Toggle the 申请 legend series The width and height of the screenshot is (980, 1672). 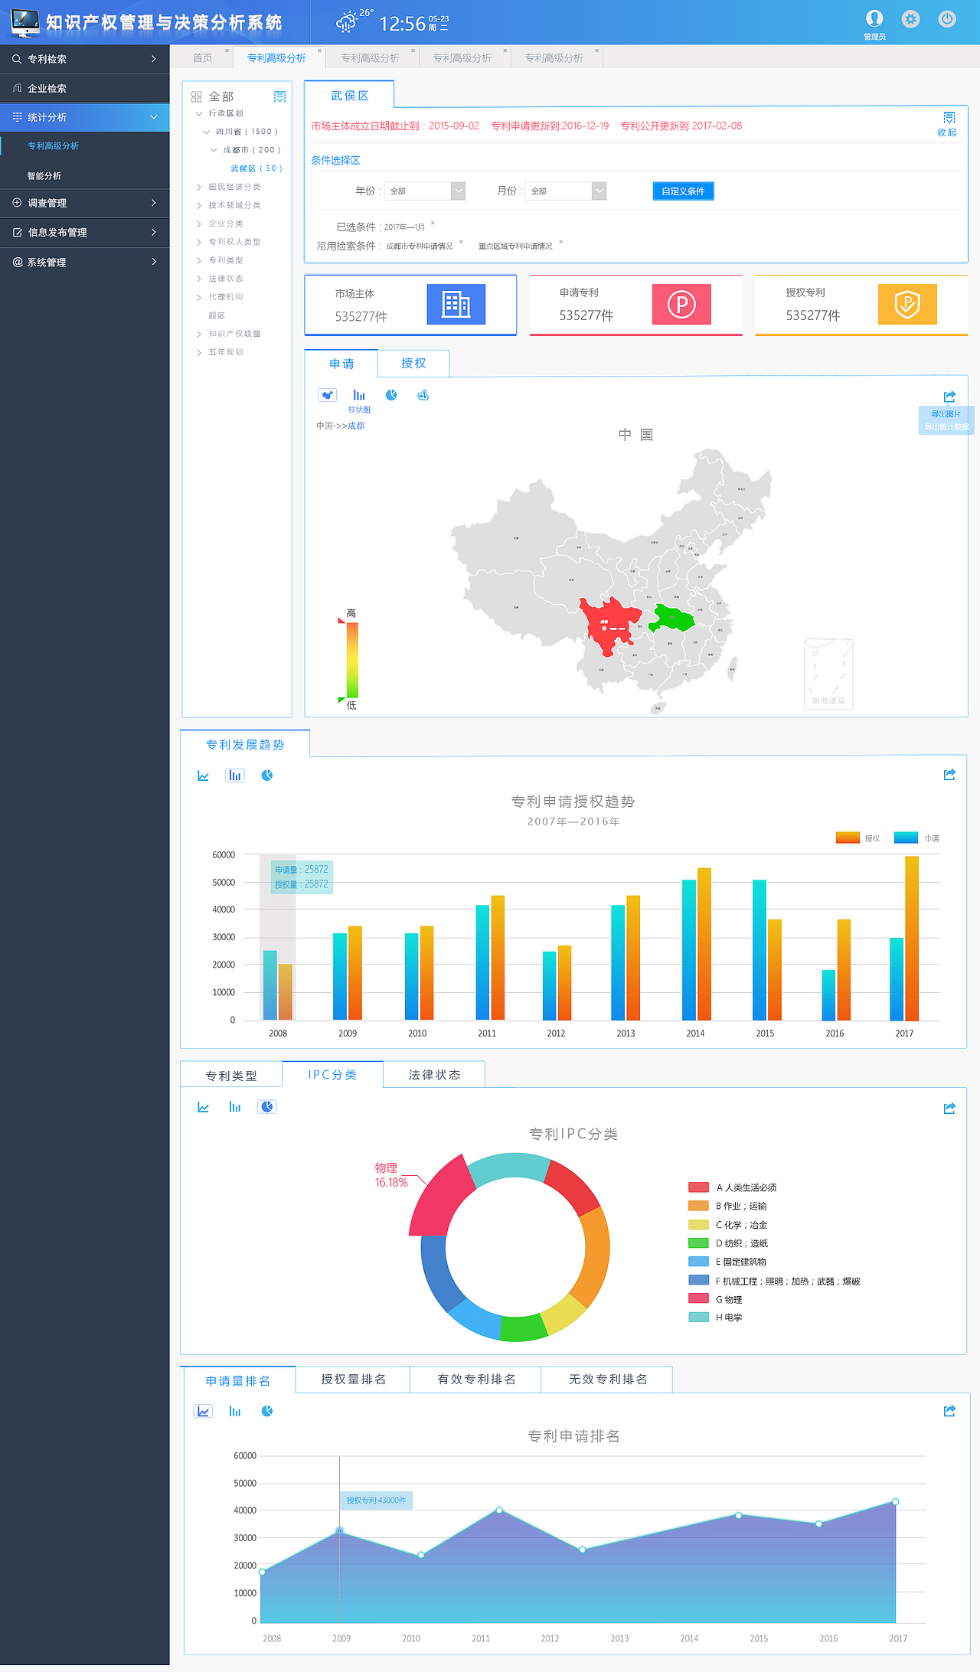916,838
